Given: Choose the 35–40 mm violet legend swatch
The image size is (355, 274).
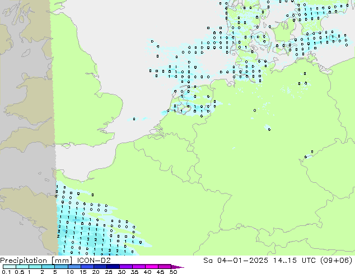Looking at the screenshot, I should [x=138, y=267].
